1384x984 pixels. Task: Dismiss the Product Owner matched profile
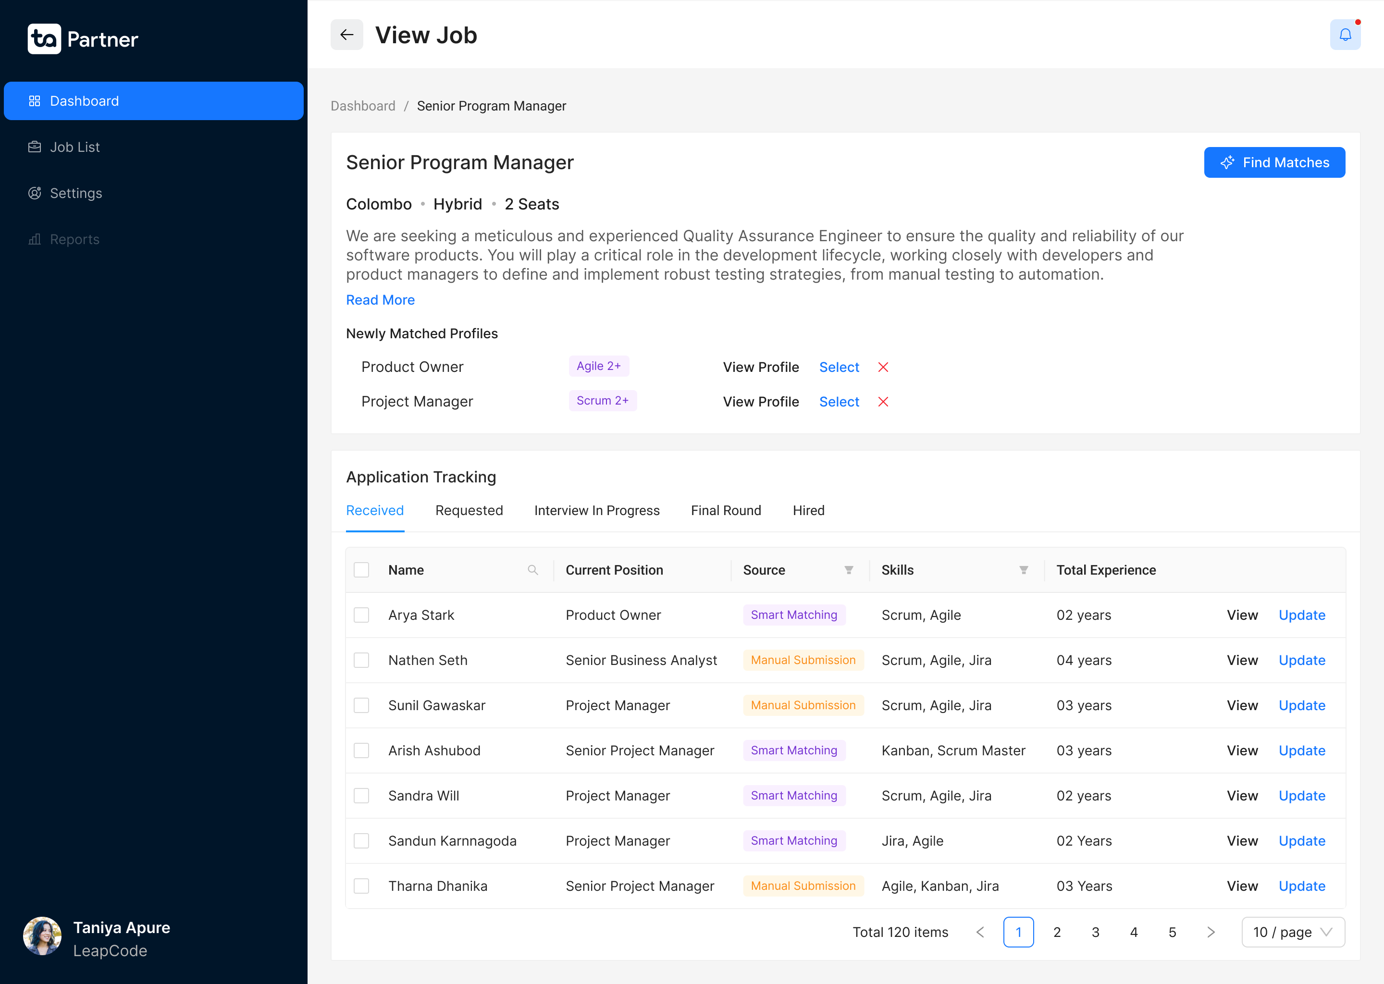[883, 367]
